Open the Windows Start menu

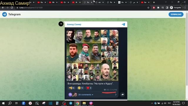coord(3,103)
